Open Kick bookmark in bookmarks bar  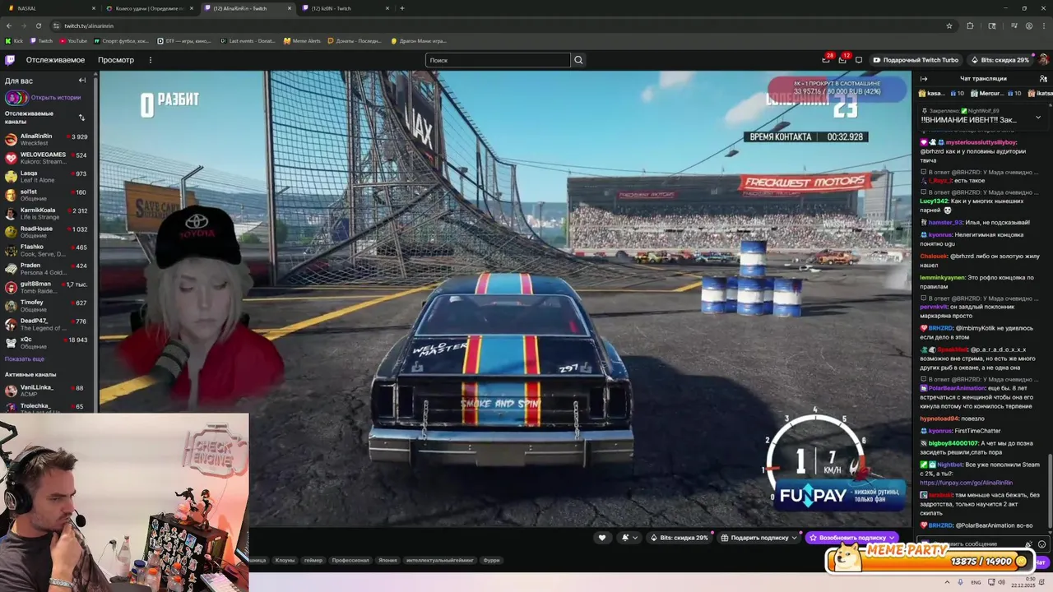coord(14,40)
